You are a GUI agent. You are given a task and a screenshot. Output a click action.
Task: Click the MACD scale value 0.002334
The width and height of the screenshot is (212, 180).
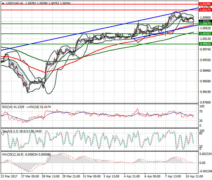[205, 154]
